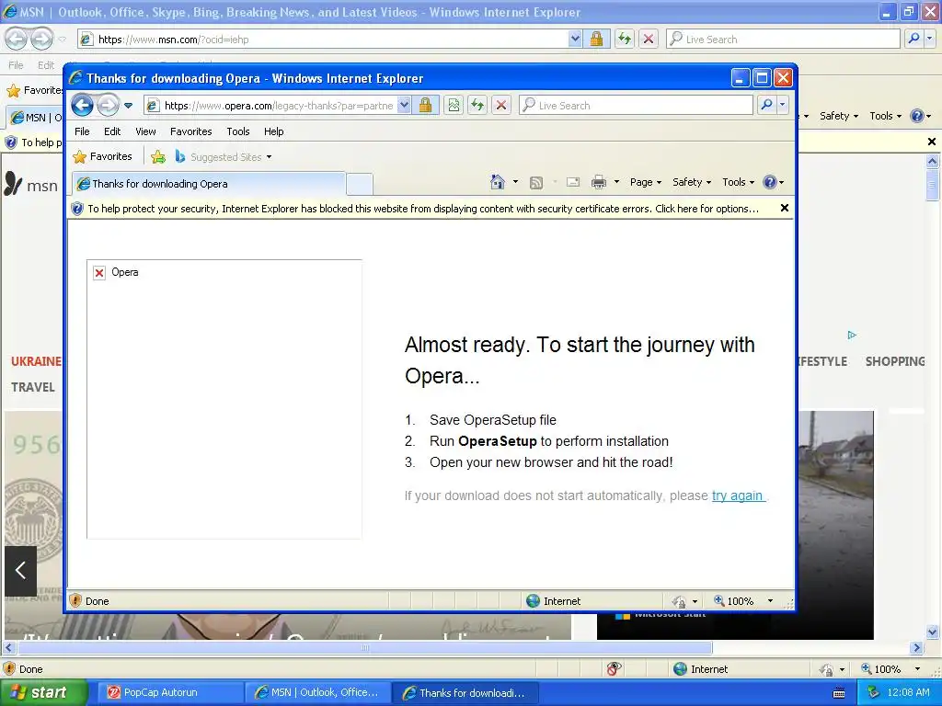The image size is (942, 706).
Task: Open the View menu
Action: coord(145,131)
